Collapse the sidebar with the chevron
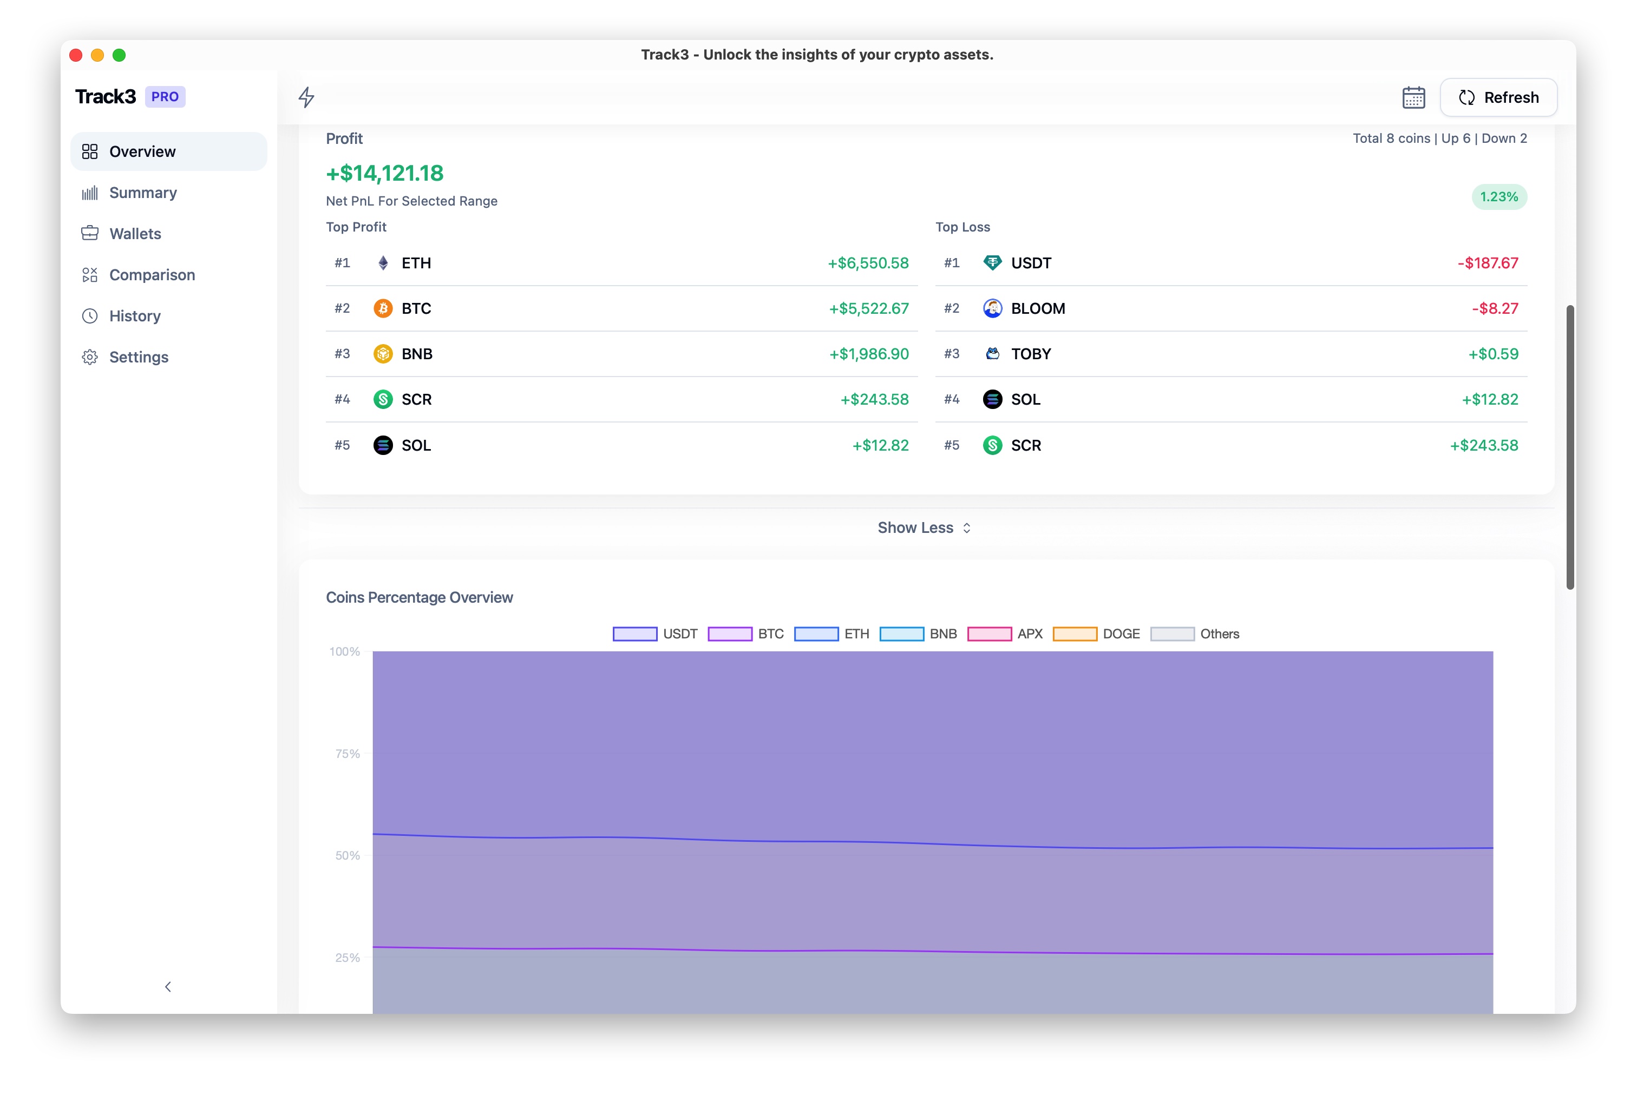Viewport: 1637px width, 1095px height. tap(168, 987)
